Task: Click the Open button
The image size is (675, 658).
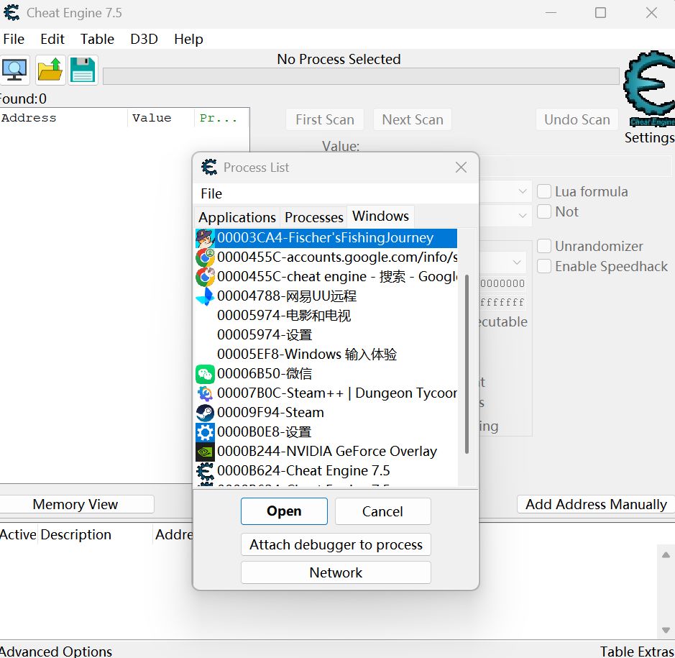Action: pos(284,511)
